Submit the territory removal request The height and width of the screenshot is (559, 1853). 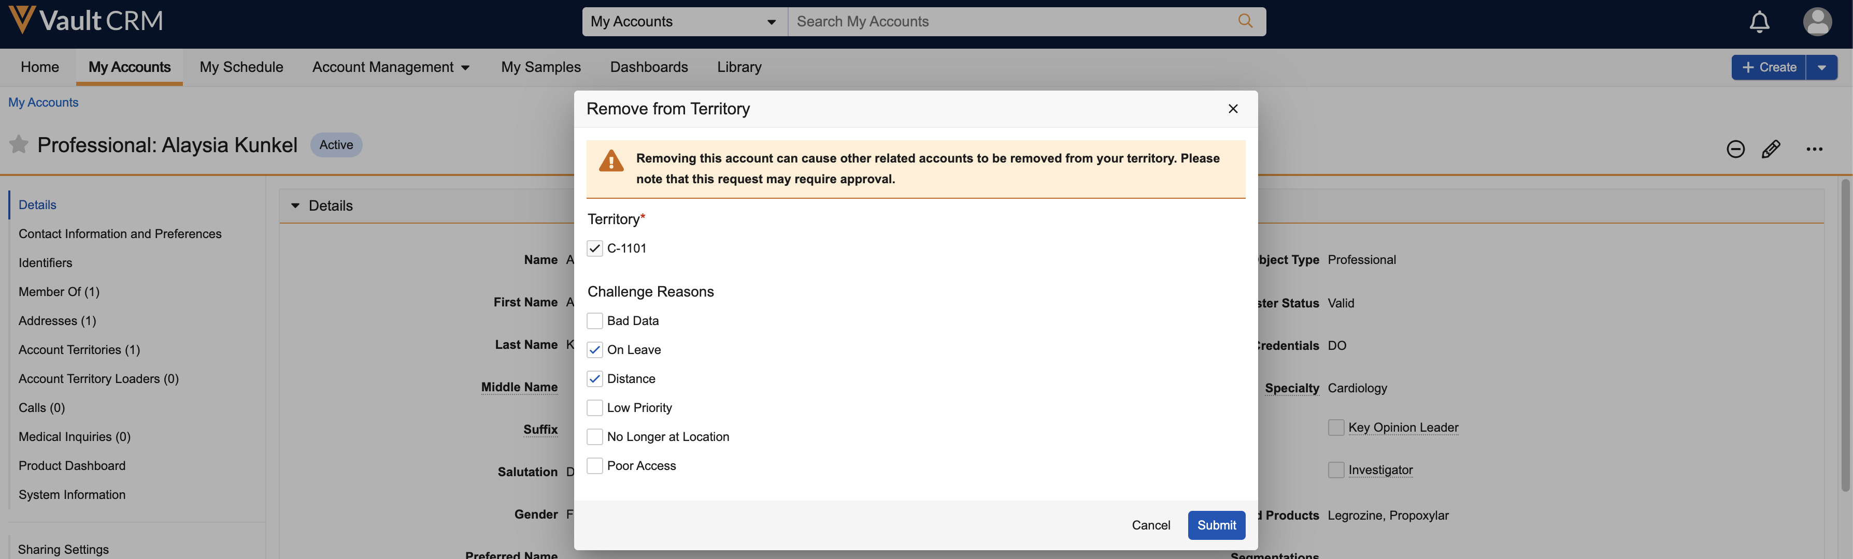1216,525
